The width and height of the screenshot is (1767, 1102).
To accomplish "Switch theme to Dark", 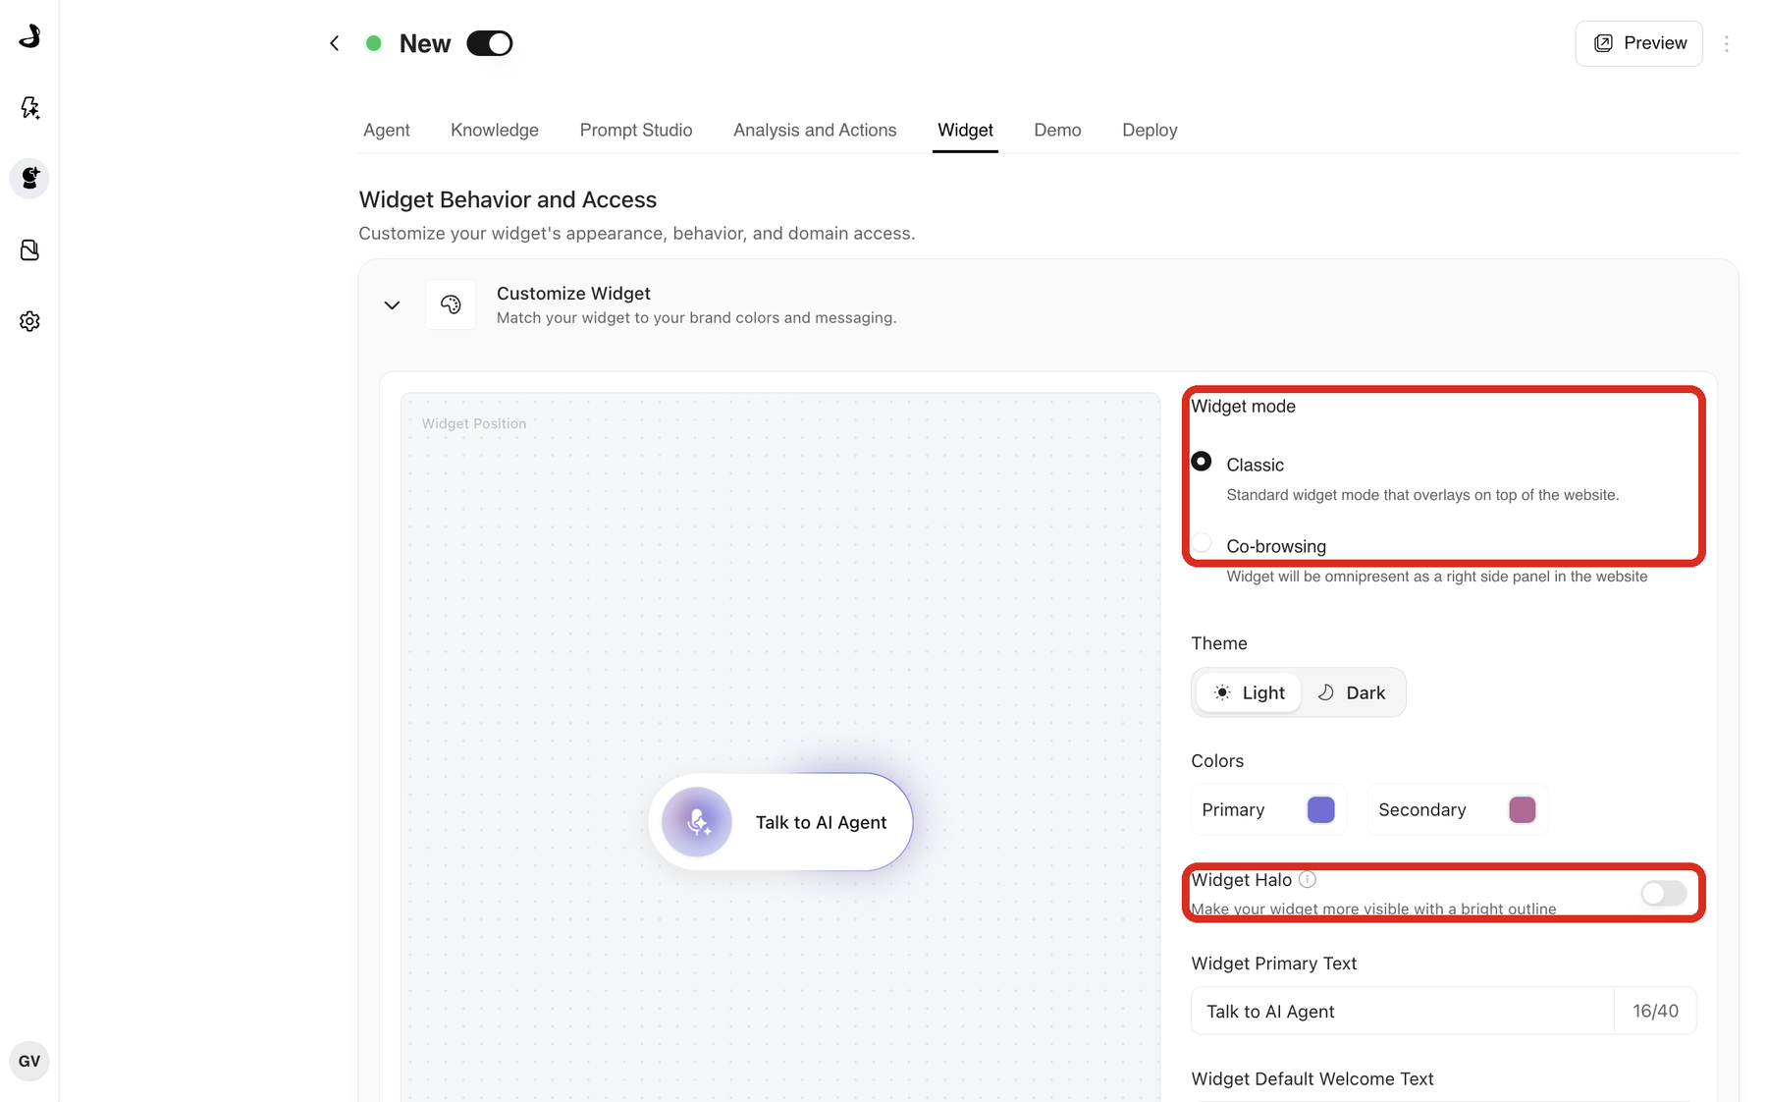I will coord(1352,692).
